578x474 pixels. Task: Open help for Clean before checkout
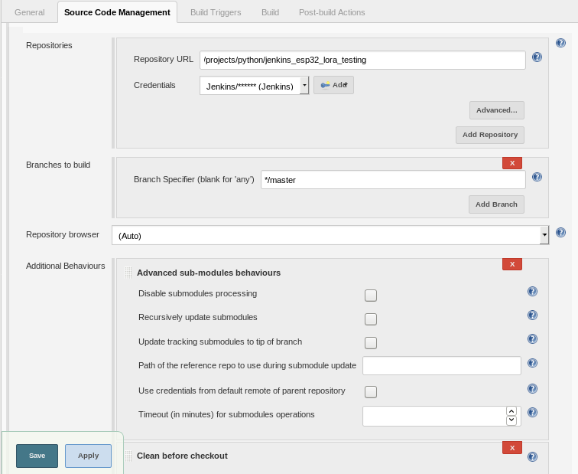pyautogui.click(x=532, y=456)
